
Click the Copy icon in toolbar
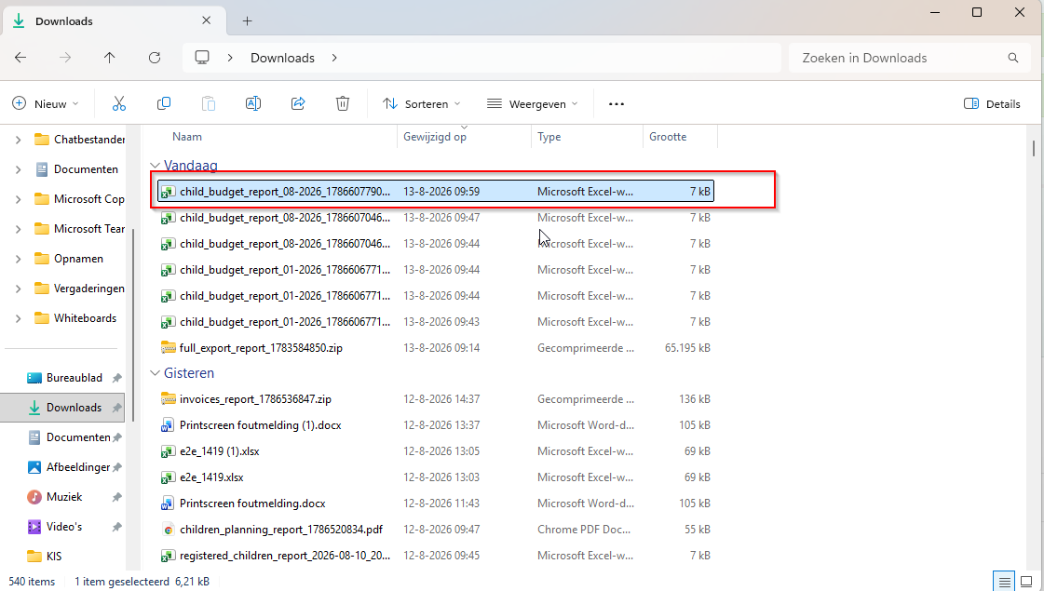pos(164,104)
